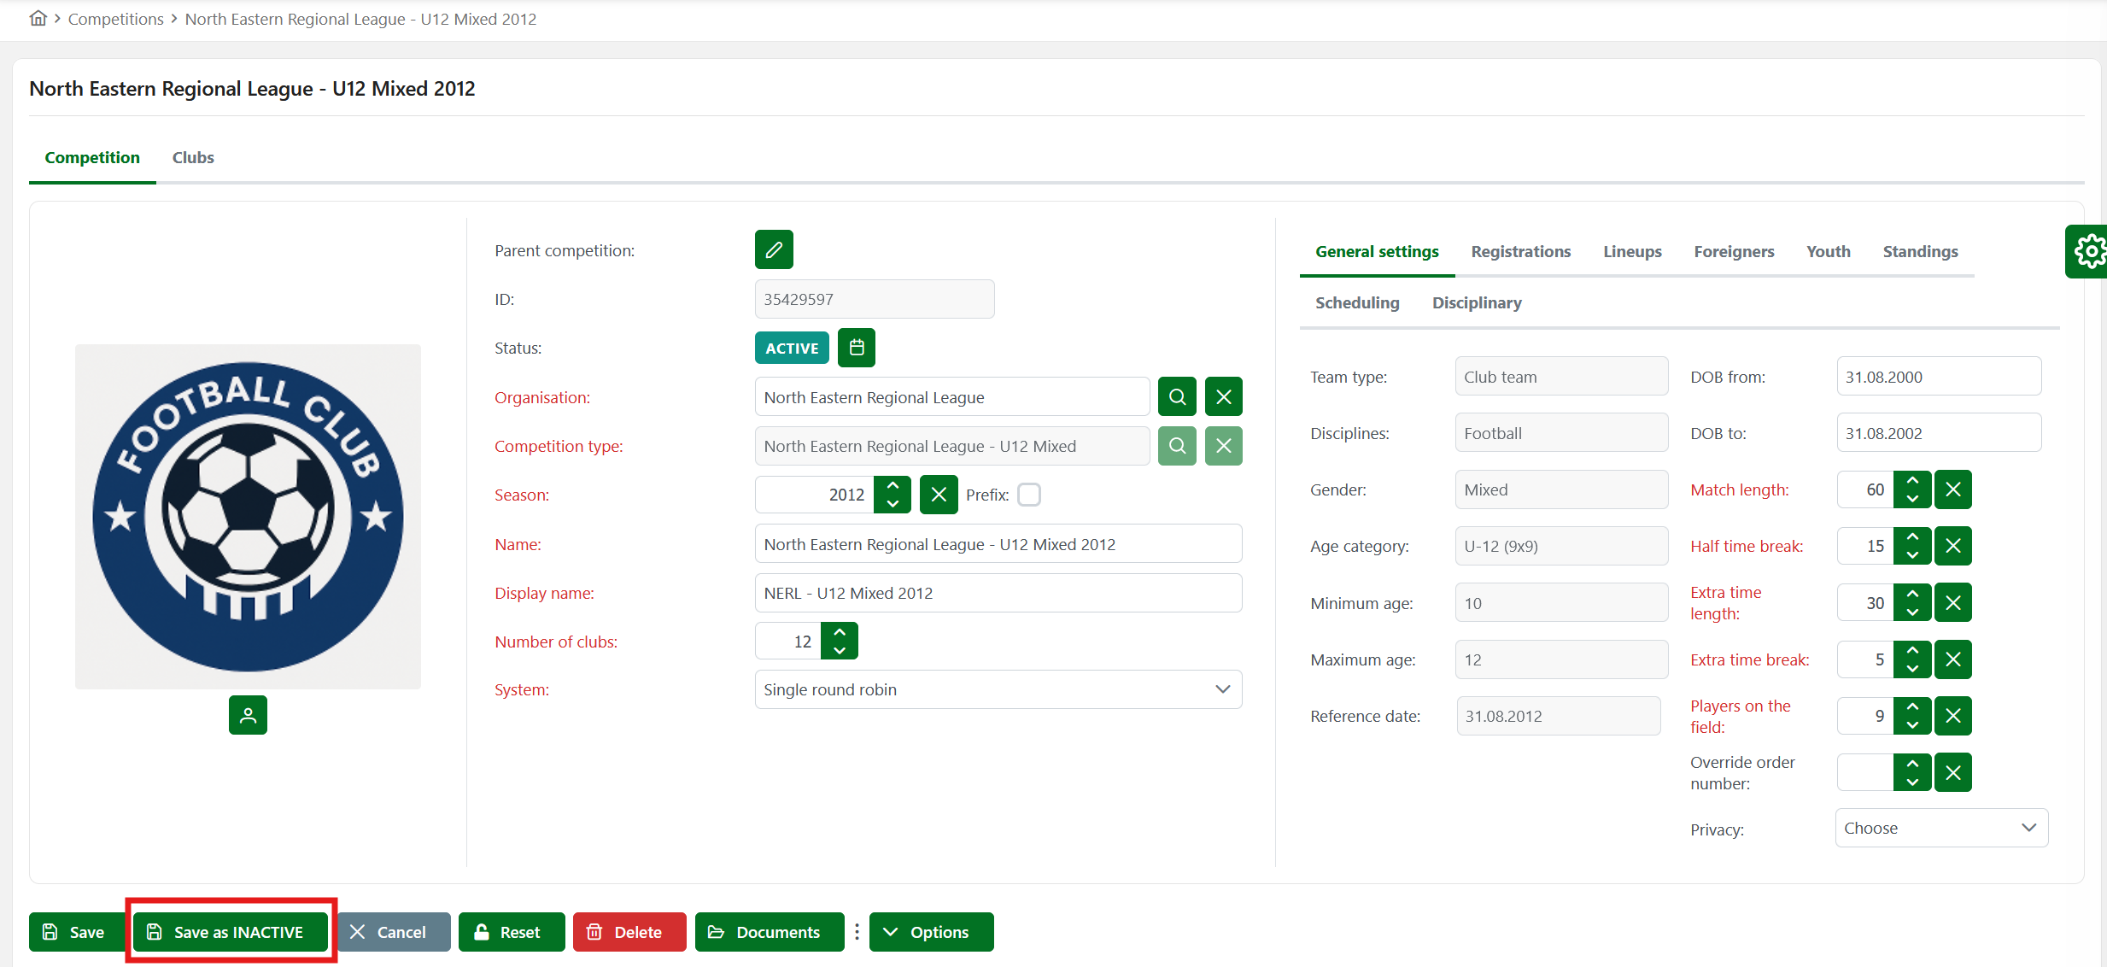Clear the Organisation field with X icon

coord(1224,397)
